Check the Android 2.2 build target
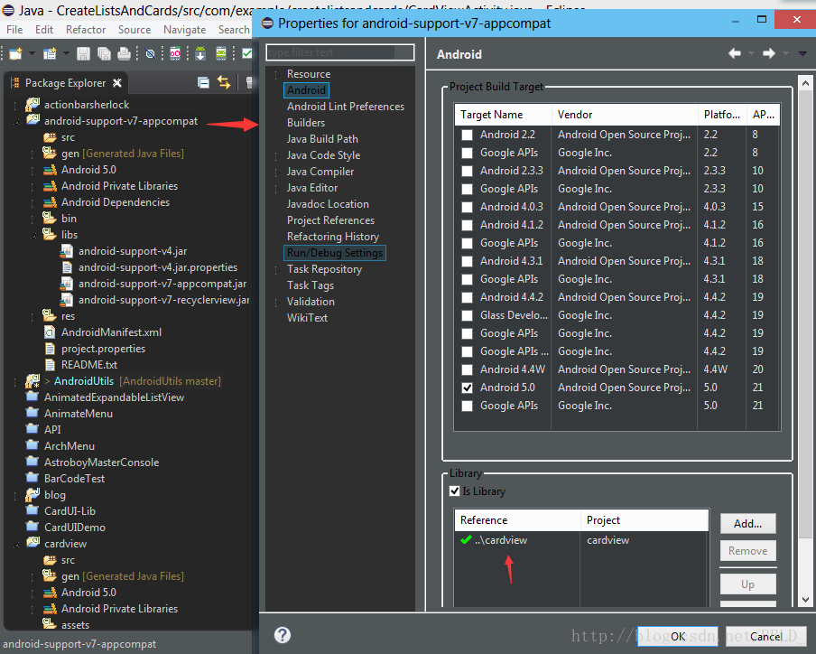The image size is (816, 654). [x=468, y=135]
